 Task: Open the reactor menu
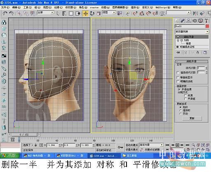coord(94,7)
